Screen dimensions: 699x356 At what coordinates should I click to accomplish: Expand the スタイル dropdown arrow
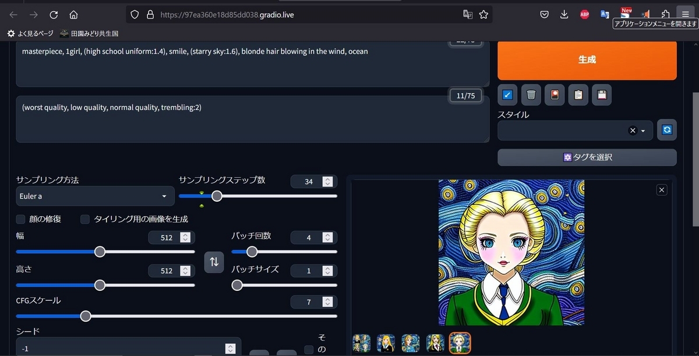(x=644, y=131)
